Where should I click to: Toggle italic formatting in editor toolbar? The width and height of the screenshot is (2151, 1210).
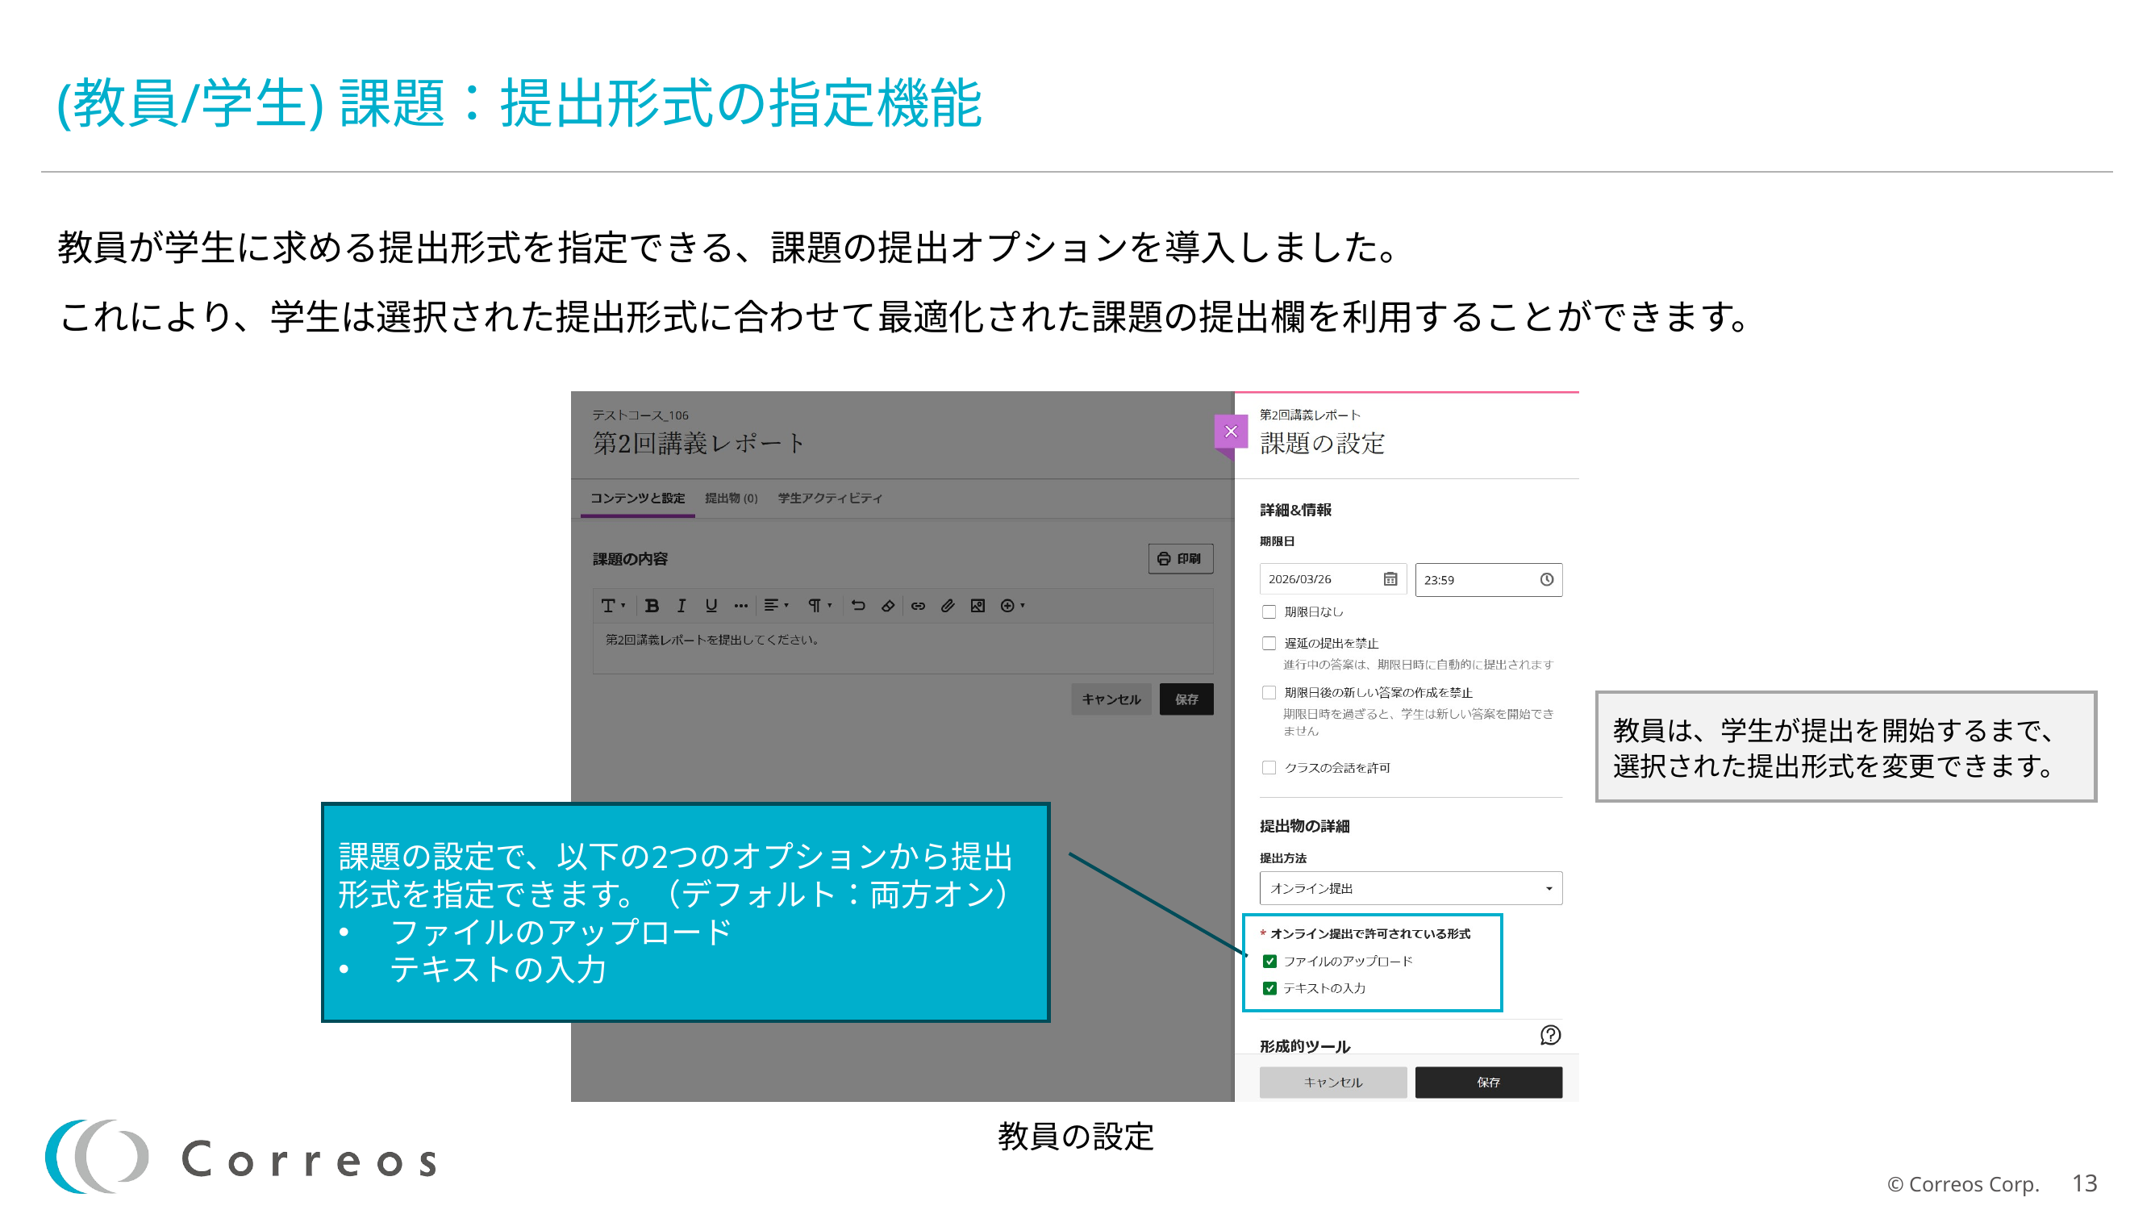click(682, 607)
